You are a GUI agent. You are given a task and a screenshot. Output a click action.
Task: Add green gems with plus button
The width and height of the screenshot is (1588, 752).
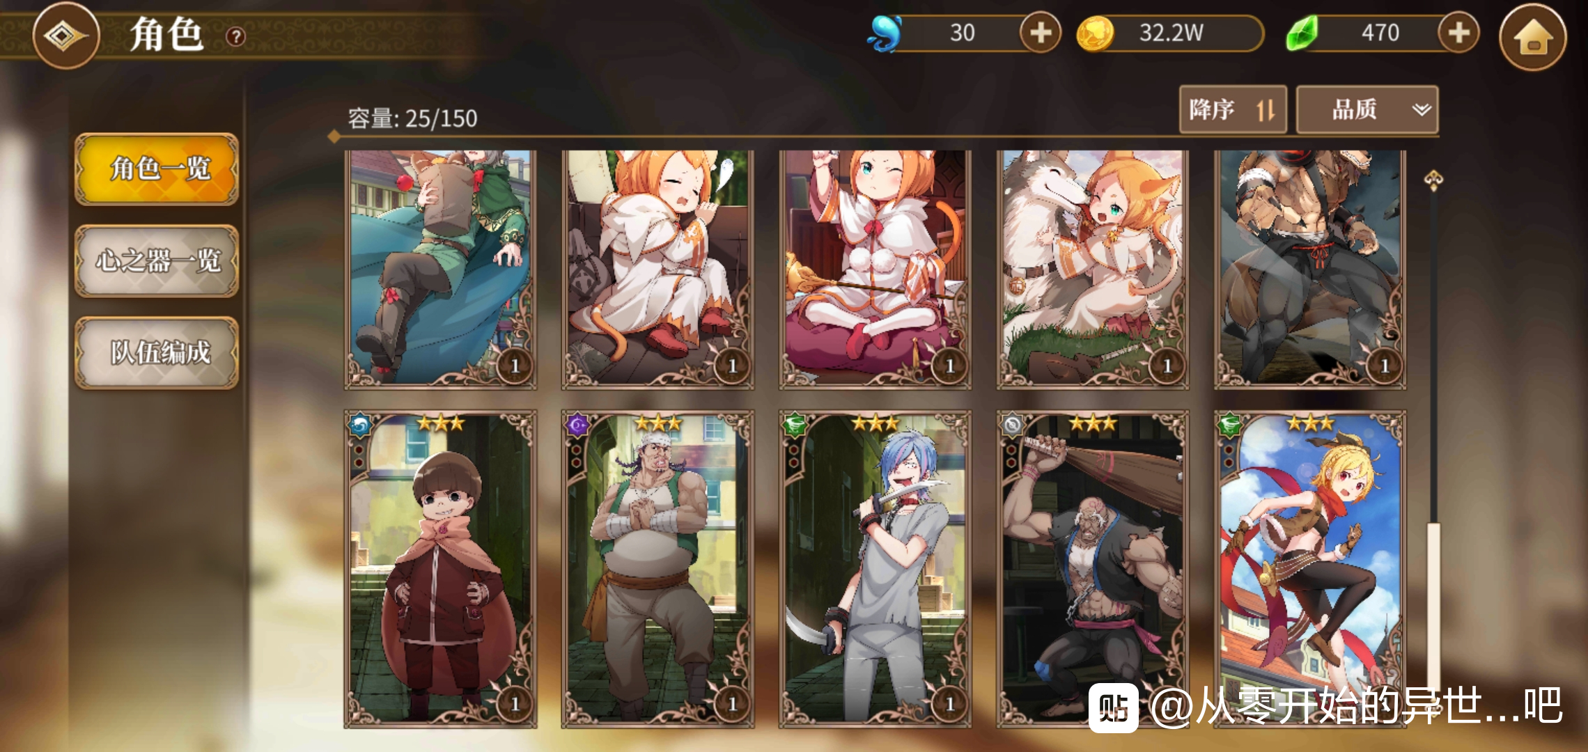pyautogui.click(x=1458, y=33)
